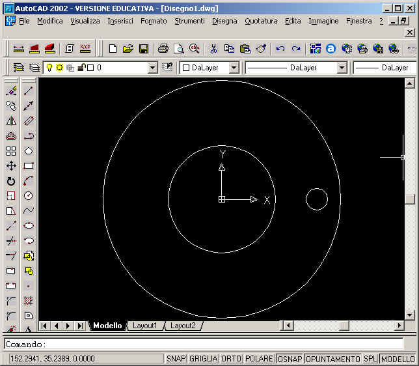Select the Move tool
Screen dimensions: 419x366
pyautogui.click(x=11, y=166)
